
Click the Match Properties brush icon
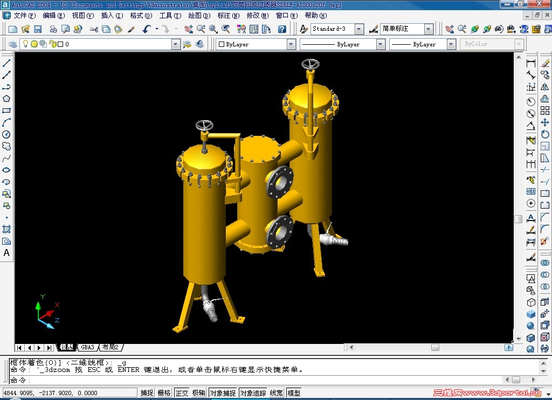pyautogui.click(x=132, y=29)
